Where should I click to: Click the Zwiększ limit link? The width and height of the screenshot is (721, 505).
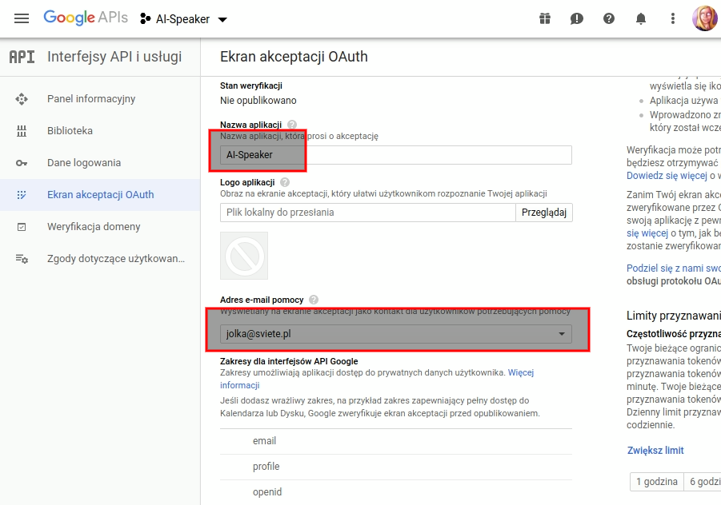[655, 451]
